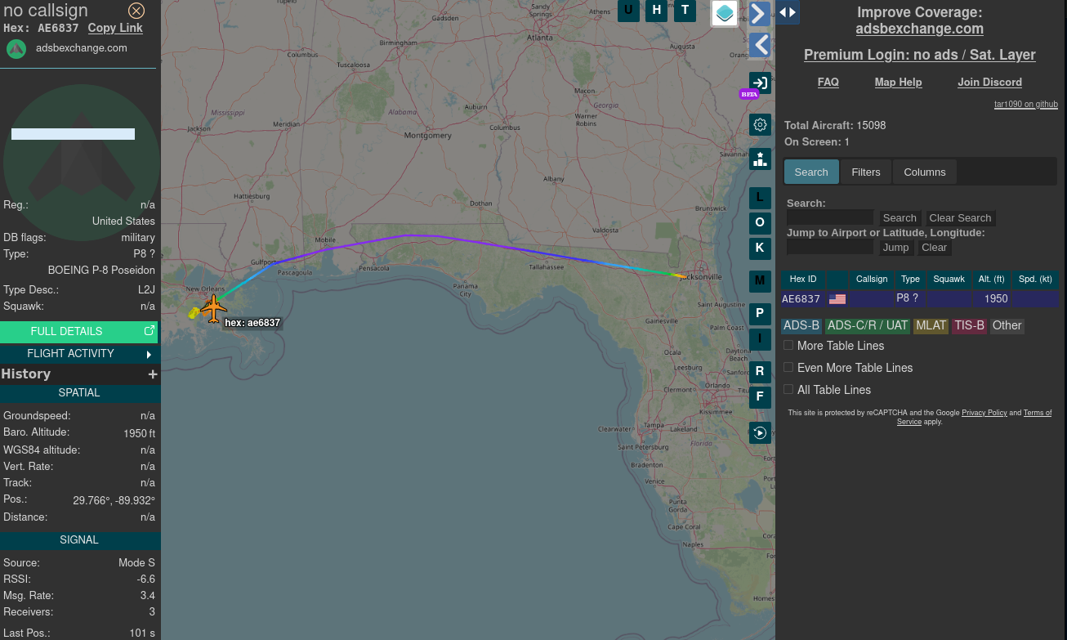Toggle the ADS-B source legend swatch
The image size is (1067, 640).
(x=801, y=325)
